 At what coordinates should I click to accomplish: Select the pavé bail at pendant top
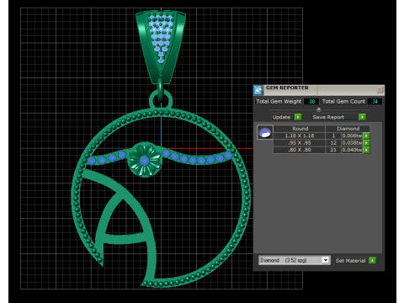coord(161,46)
